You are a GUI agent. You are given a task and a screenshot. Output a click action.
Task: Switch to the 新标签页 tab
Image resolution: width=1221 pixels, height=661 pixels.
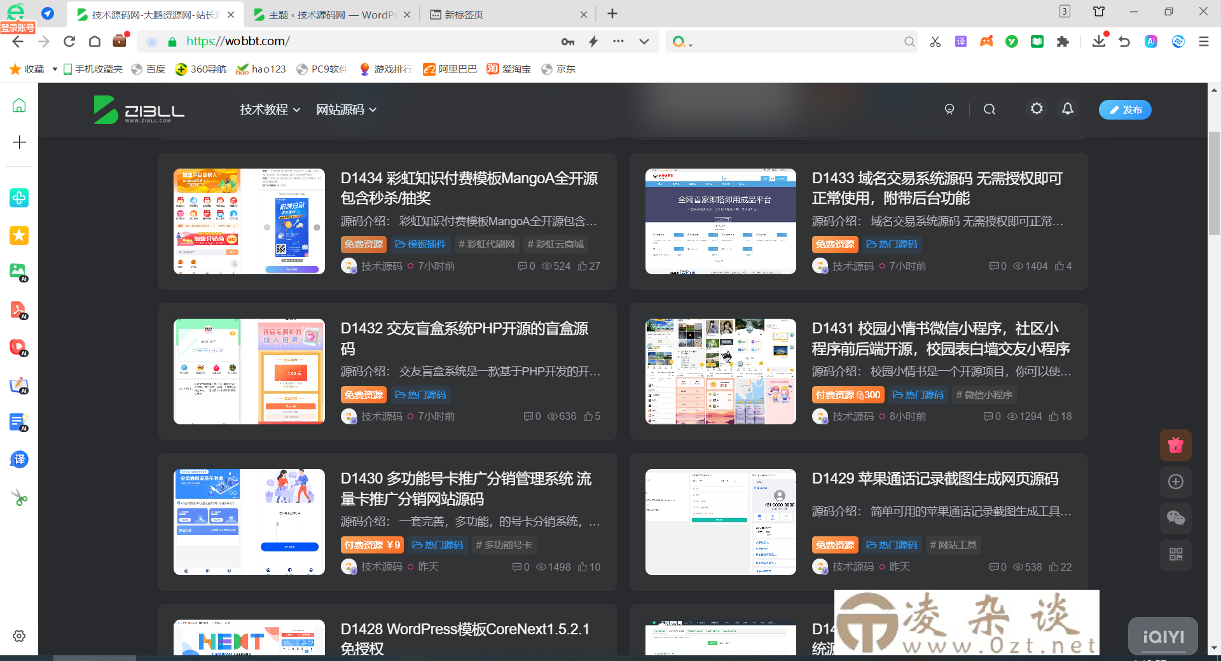[x=507, y=15]
